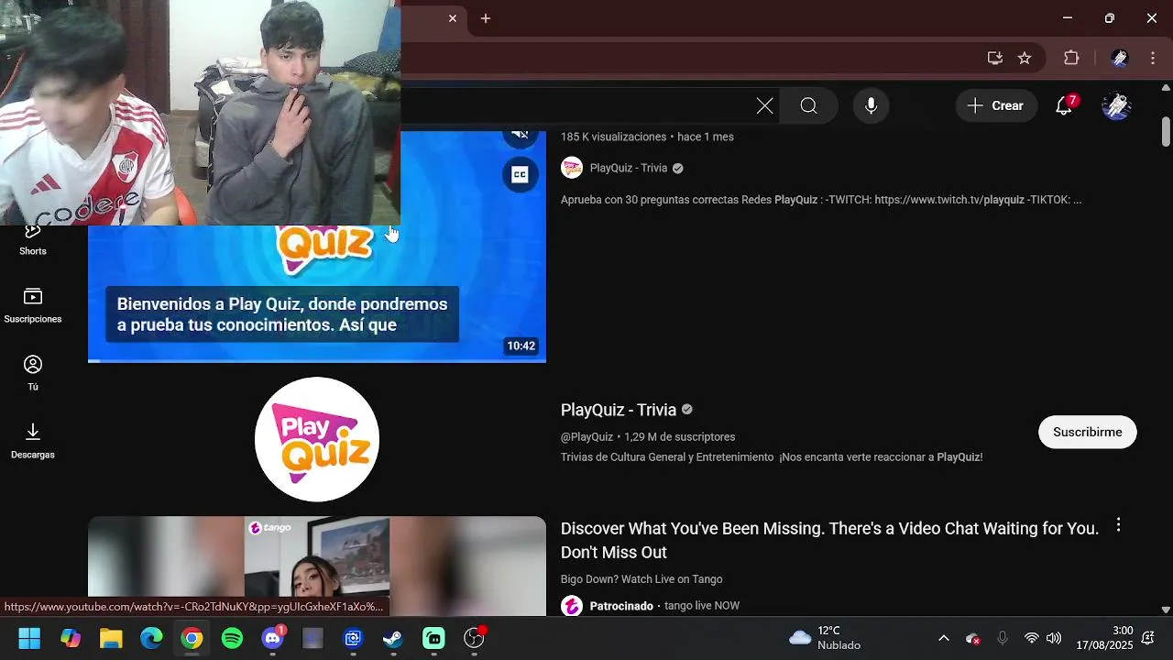Viewport: 1173px width, 660px height.
Task: Click the Suscribirme button
Action: tap(1087, 432)
